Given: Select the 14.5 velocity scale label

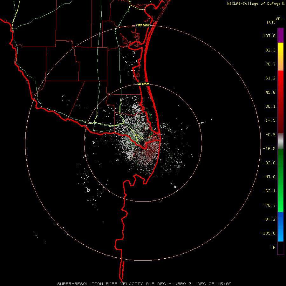Looking at the screenshot, I should pos(270,120).
